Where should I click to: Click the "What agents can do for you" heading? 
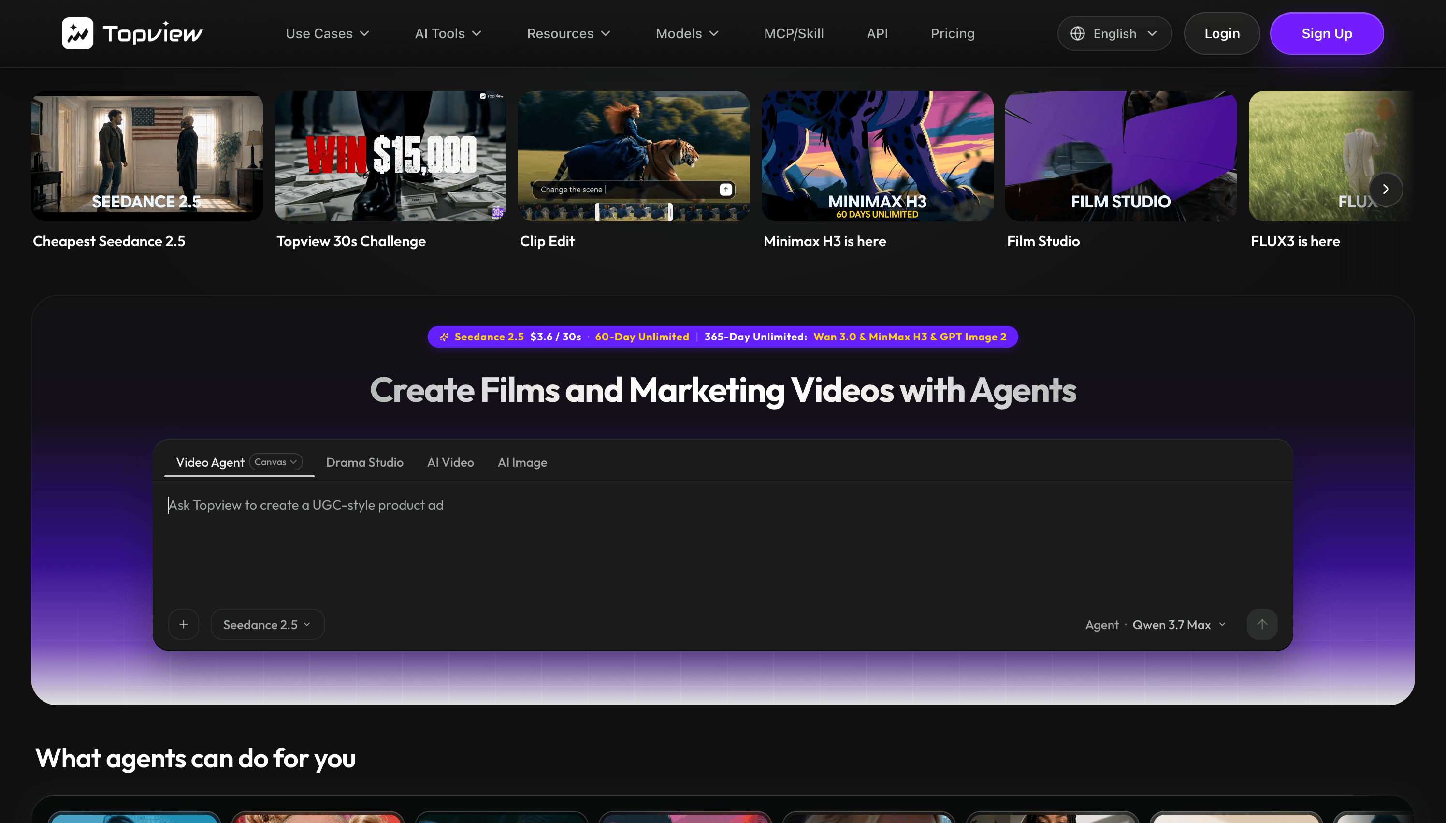(x=195, y=759)
